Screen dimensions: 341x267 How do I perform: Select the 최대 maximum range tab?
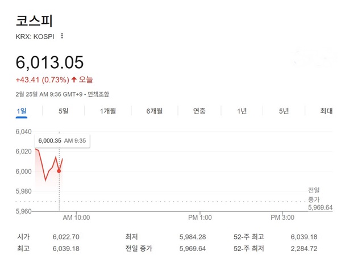click(x=326, y=111)
